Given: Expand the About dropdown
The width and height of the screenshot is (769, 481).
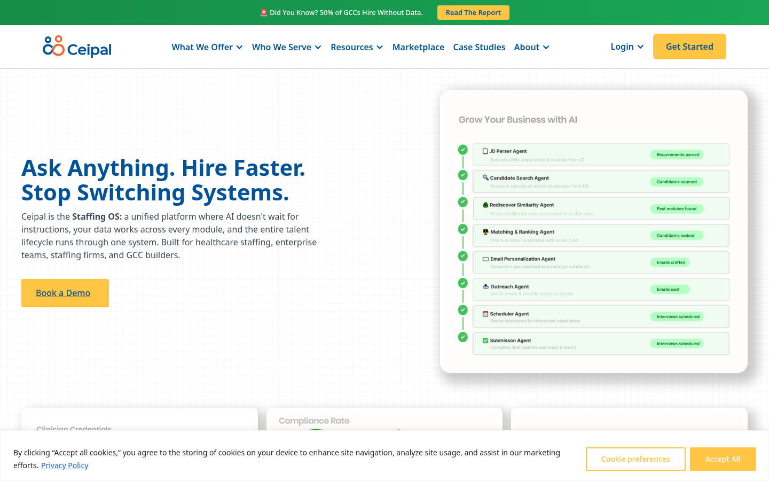Looking at the screenshot, I should click(x=532, y=47).
